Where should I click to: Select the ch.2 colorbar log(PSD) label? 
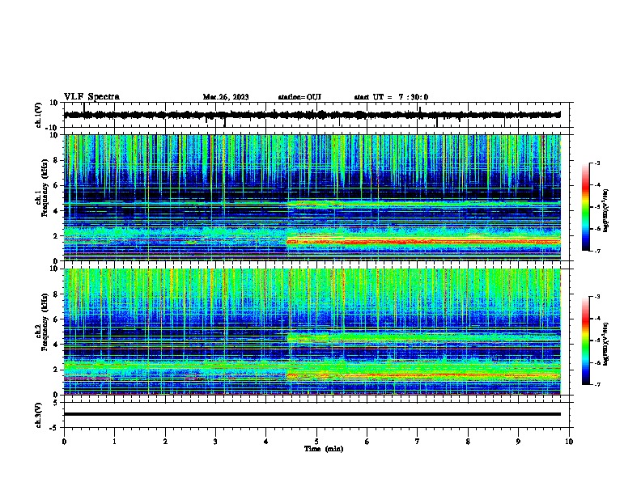tap(605, 344)
